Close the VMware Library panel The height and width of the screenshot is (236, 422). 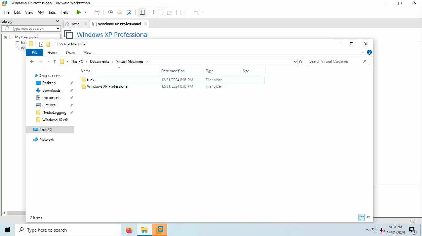[58, 22]
